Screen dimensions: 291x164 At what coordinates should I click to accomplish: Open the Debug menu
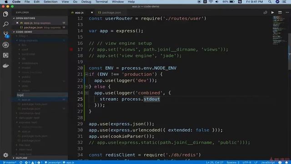86,2
